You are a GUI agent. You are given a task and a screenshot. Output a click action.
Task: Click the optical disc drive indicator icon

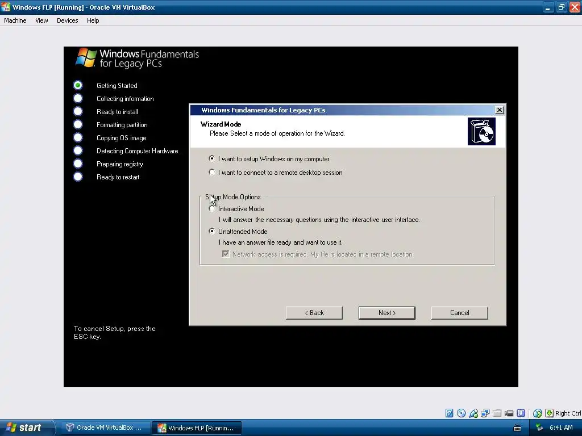pyautogui.click(x=461, y=413)
